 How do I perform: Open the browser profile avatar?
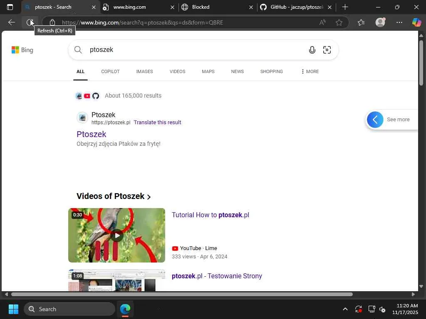pyautogui.click(x=380, y=22)
